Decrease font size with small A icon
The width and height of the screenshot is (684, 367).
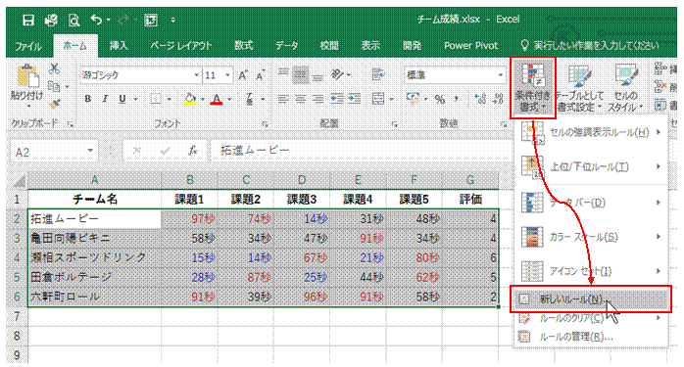(x=260, y=75)
